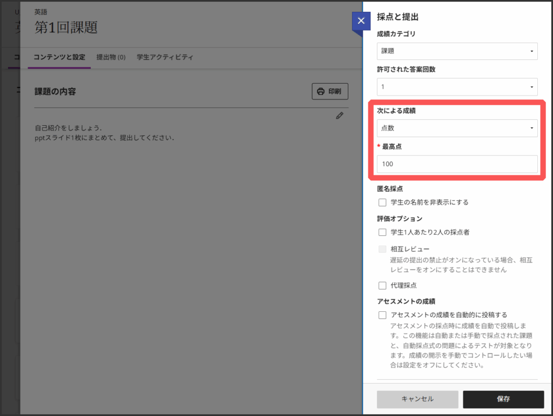
Task: Open the 成績カテゴリ dropdown
Action: [457, 51]
